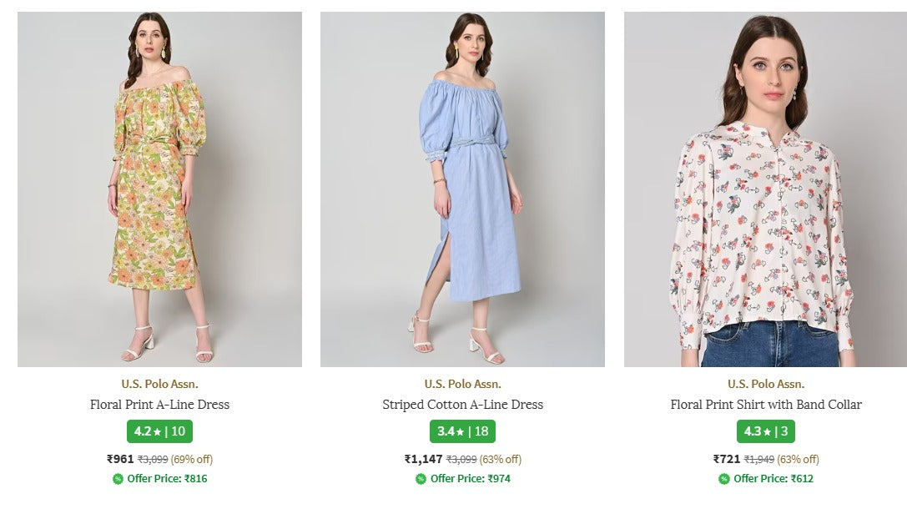
Task: Click the offer icon beside ₹974
Action: (421, 479)
